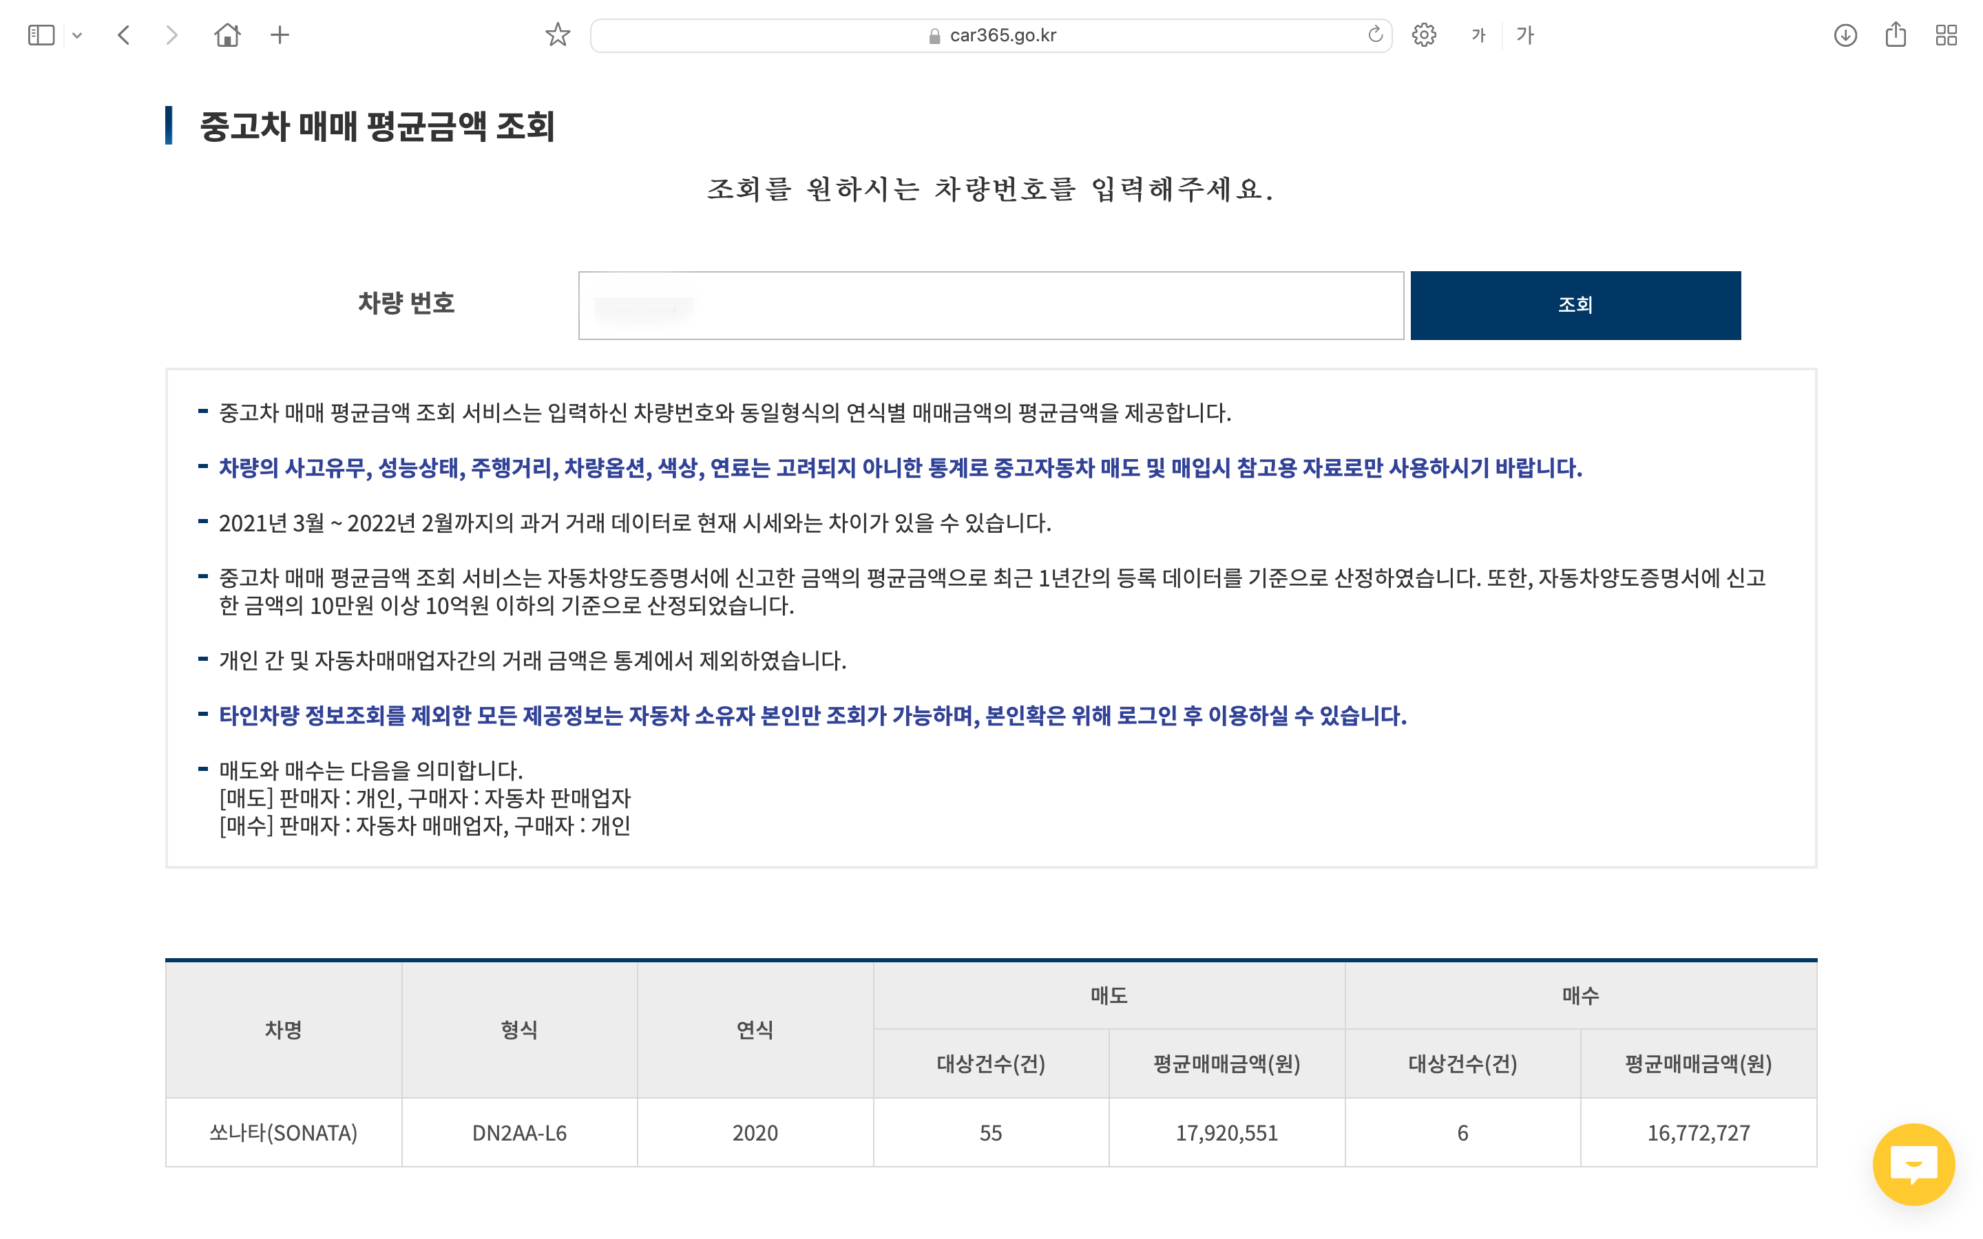Focus the 차량 번호 input field
This screenshot has width=1983, height=1239.
pyautogui.click(x=991, y=306)
